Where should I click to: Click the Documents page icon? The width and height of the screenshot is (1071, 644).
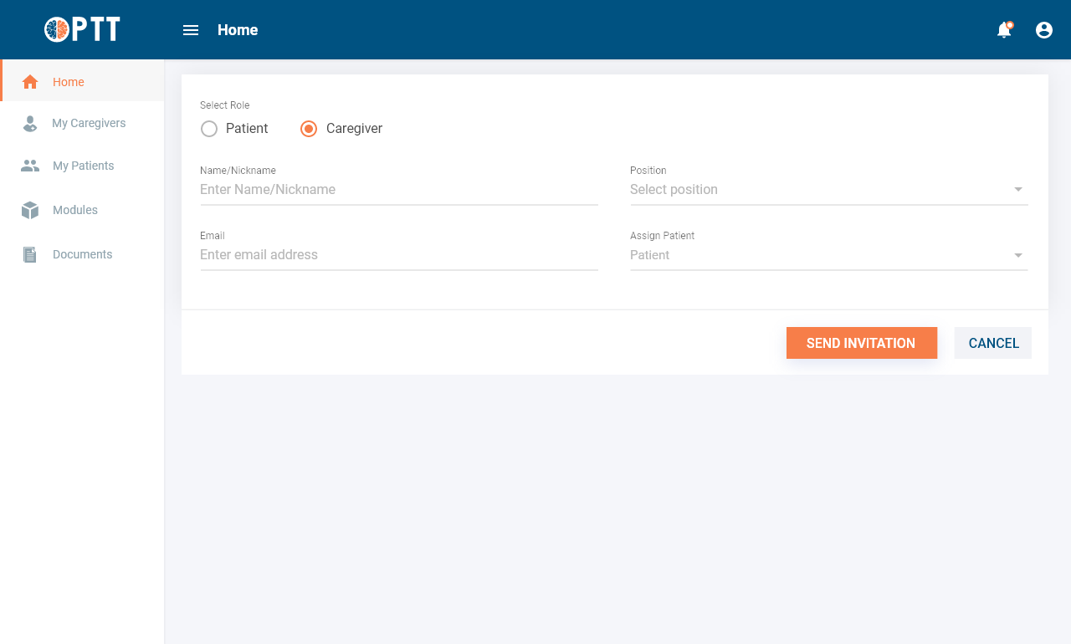(30, 254)
